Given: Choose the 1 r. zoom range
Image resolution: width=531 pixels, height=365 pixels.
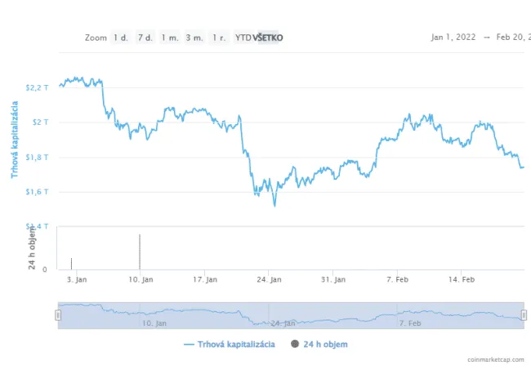Looking at the screenshot, I should tap(218, 38).
